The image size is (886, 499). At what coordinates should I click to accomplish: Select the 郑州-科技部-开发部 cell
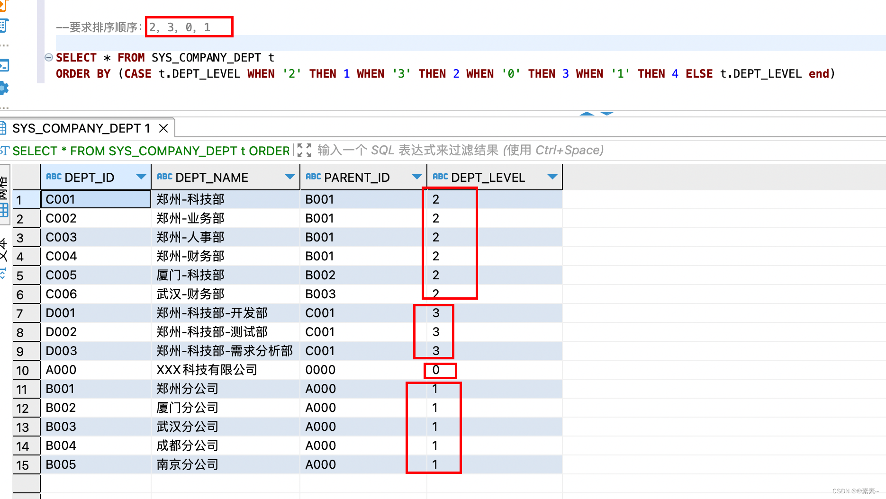(x=226, y=313)
